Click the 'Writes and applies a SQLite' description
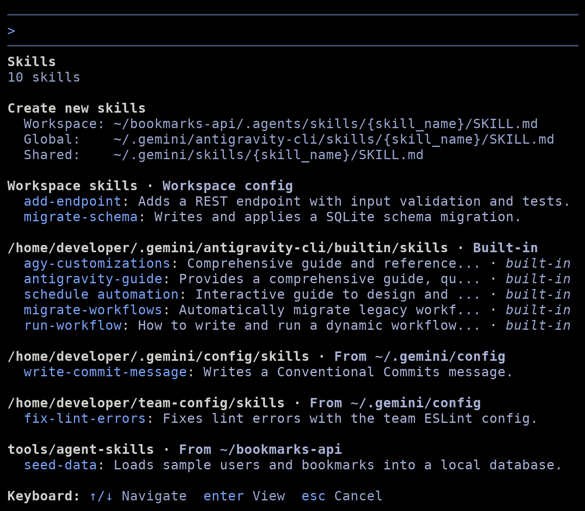The image size is (585, 511). 338,217
